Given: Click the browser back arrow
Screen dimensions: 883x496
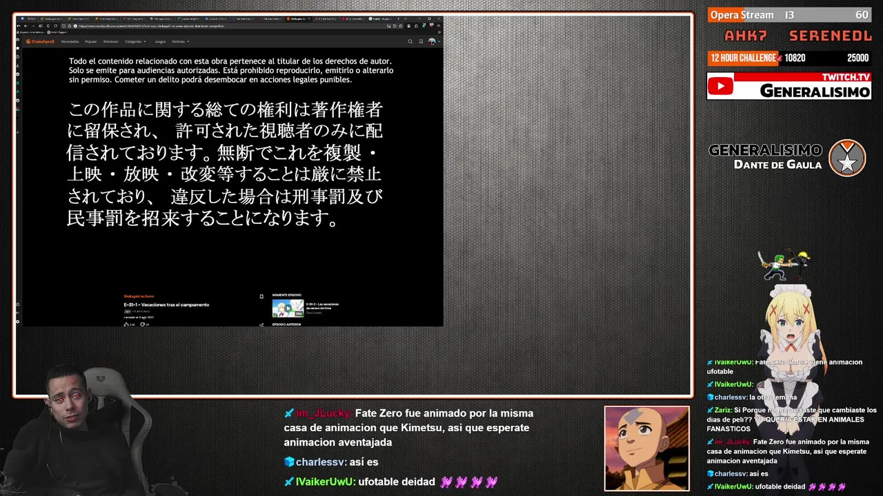Looking at the screenshot, I should tap(26, 26).
